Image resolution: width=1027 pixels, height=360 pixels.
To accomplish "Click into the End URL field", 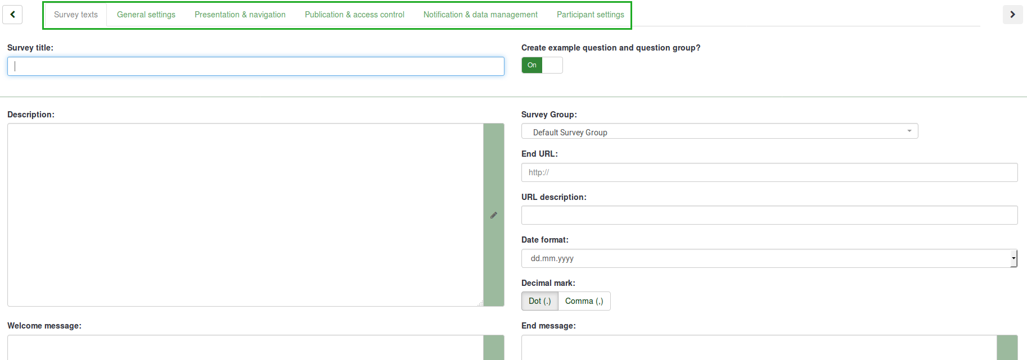I will (x=769, y=172).
